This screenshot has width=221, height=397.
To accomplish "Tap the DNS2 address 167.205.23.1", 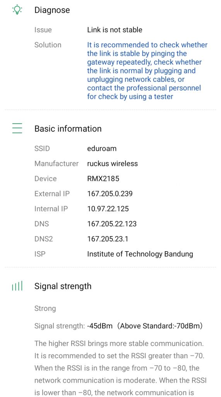I will [x=108, y=239].
